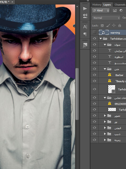Screen dimensions: 126x169
Task: Click the large Tarhdo layer thumbnail
Action: 112,89
